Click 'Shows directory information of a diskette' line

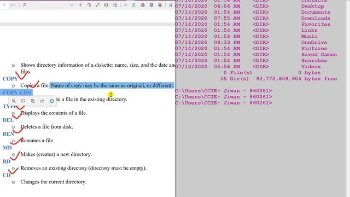point(98,65)
